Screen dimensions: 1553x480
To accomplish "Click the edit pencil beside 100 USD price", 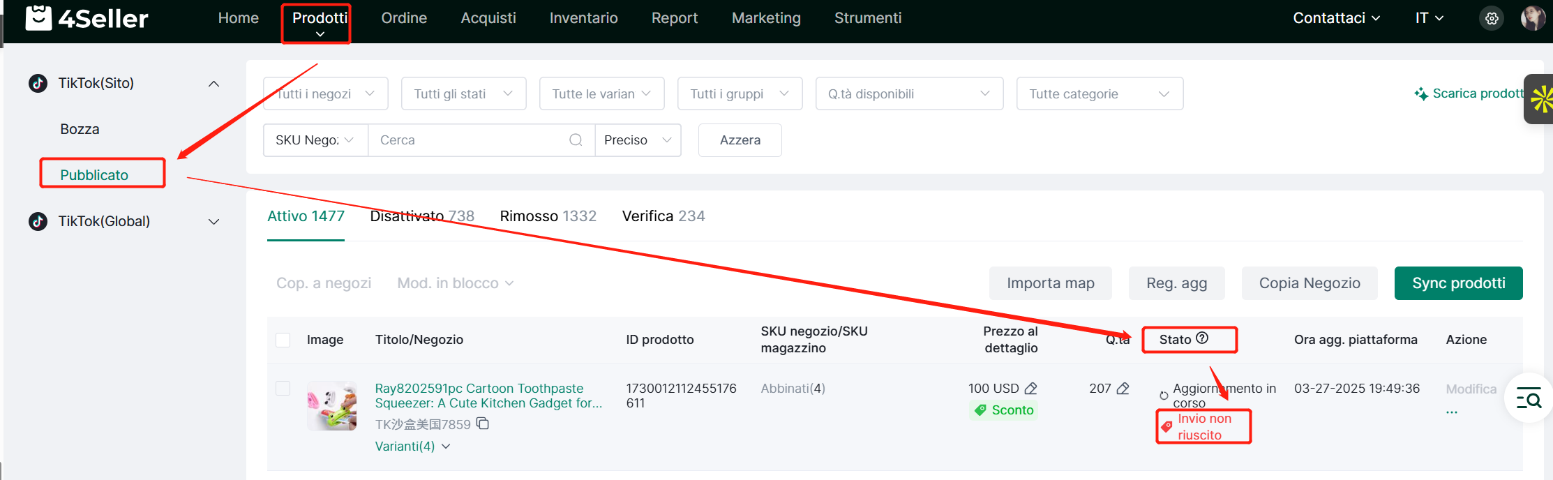I will pos(1031,389).
